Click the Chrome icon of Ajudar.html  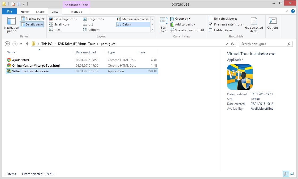[x=9, y=60]
